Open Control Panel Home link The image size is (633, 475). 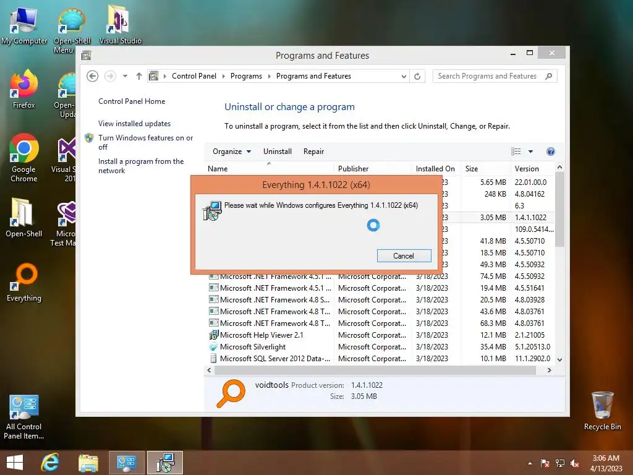(132, 101)
